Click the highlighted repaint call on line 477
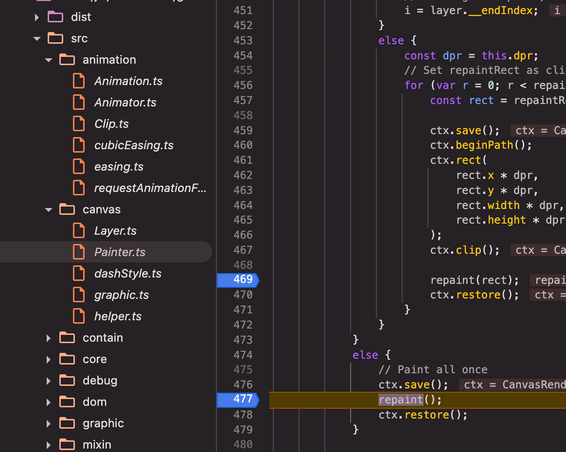Viewport: 566px width, 452px height. (401, 400)
